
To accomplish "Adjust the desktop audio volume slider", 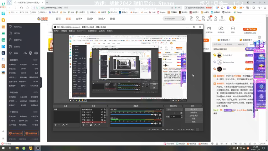I will pyautogui.click(x=132, y=115).
